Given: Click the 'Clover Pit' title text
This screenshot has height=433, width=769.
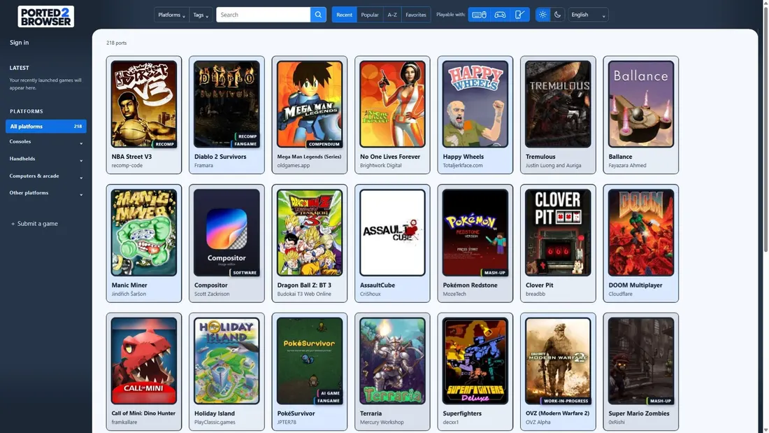Looking at the screenshot, I should 540,285.
